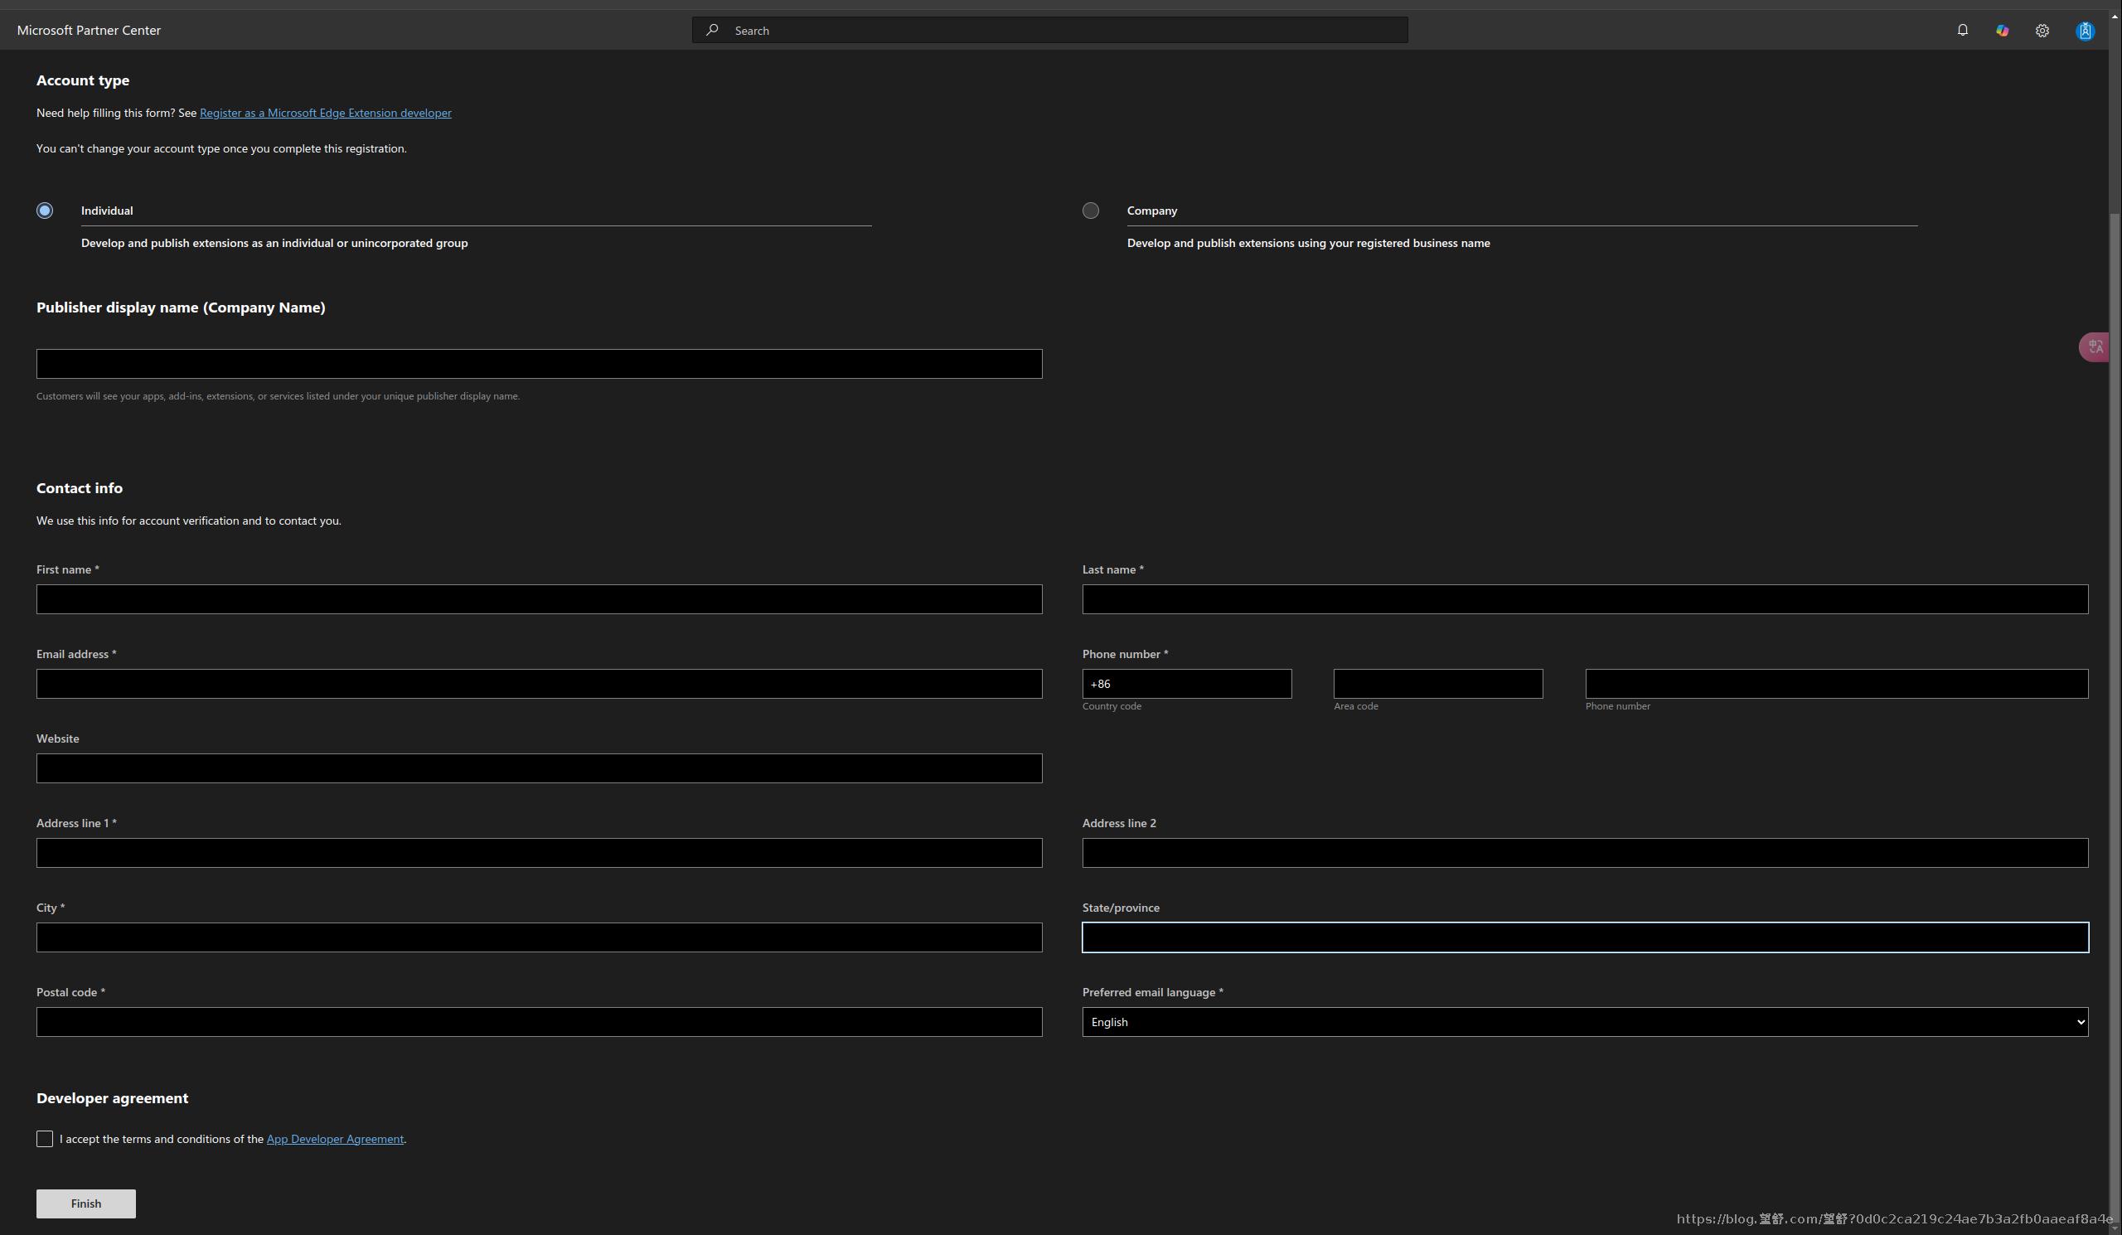Open the settings gear icon
Viewport: 2122px width, 1235px height.
click(x=2042, y=31)
